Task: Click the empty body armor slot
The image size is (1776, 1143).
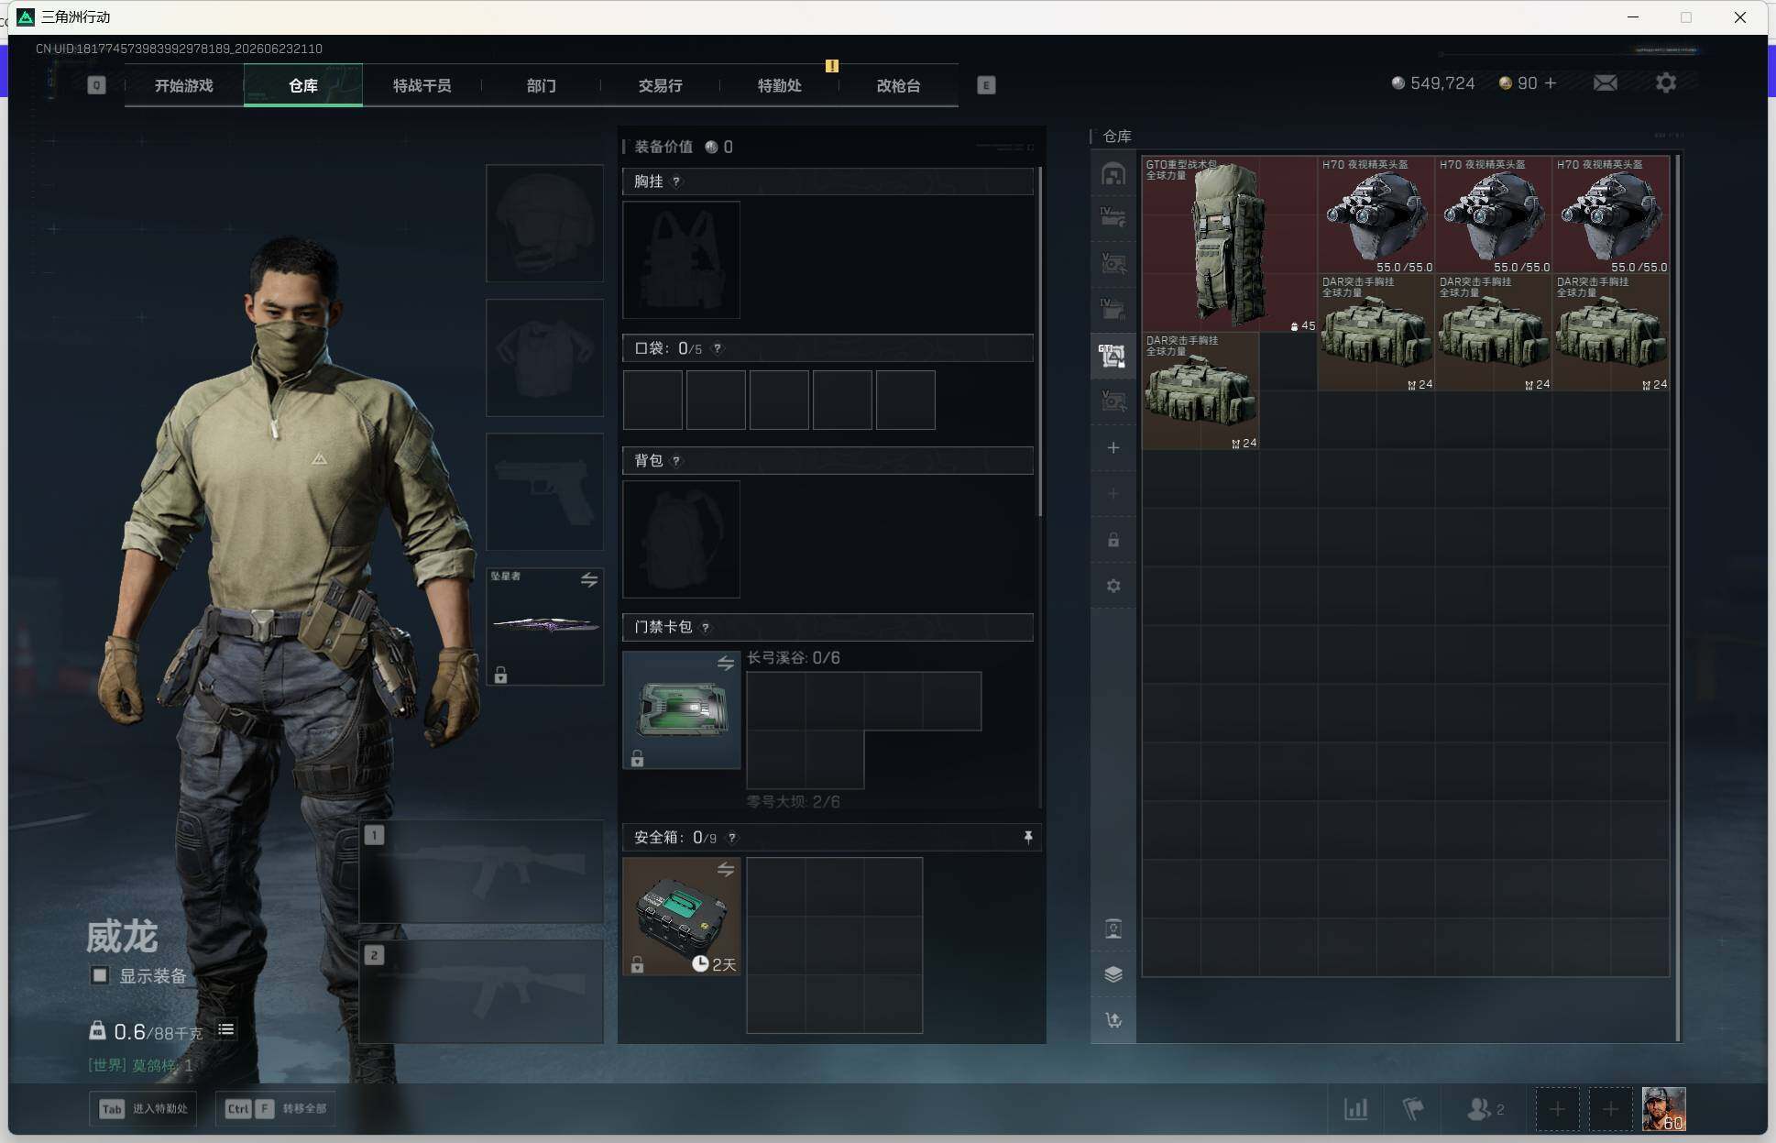Action: (x=544, y=357)
